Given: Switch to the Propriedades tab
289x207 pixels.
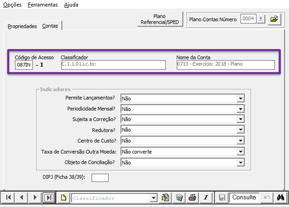Looking at the screenshot, I should (x=22, y=26).
